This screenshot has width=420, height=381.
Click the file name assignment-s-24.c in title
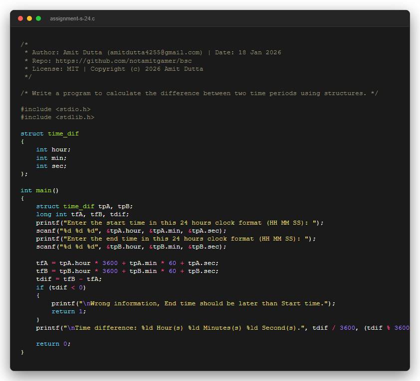[72, 19]
